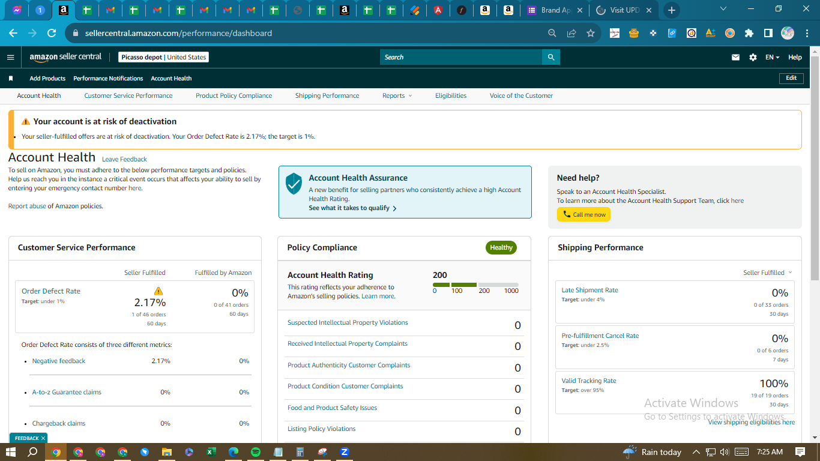Go to the Shipping Performance tab
This screenshot has width=820, height=461.
(x=327, y=95)
